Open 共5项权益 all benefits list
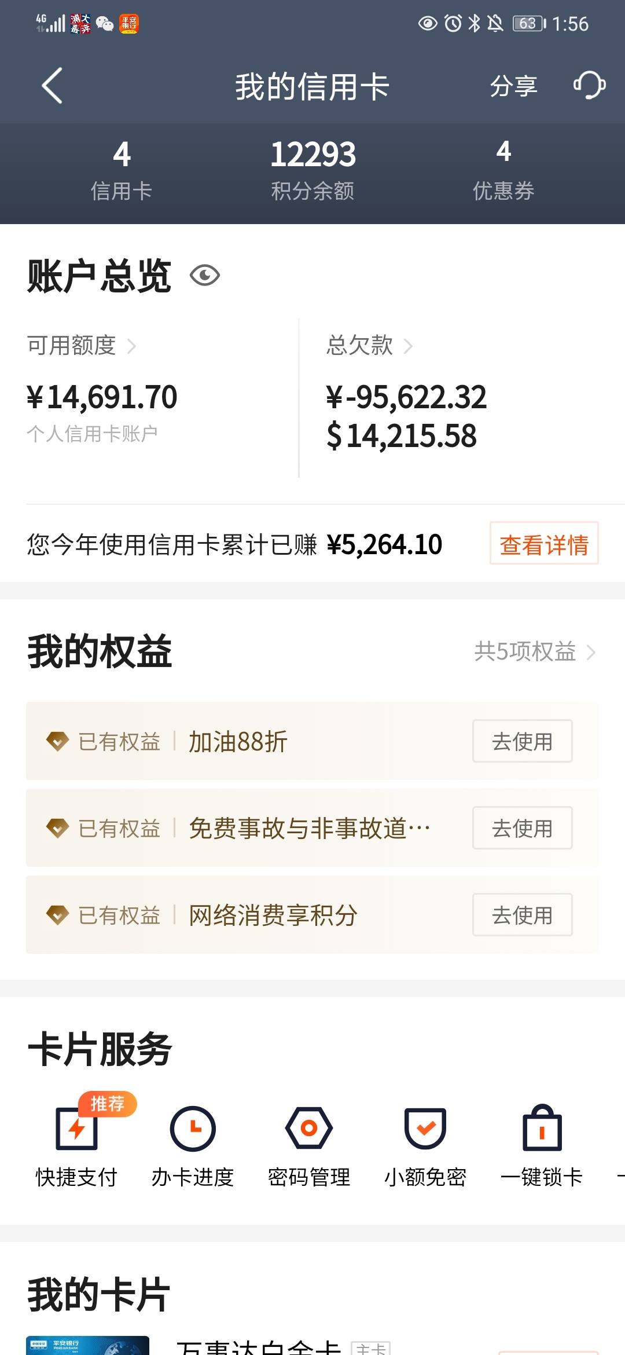The width and height of the screenshot is (625, 1355). 535,652
